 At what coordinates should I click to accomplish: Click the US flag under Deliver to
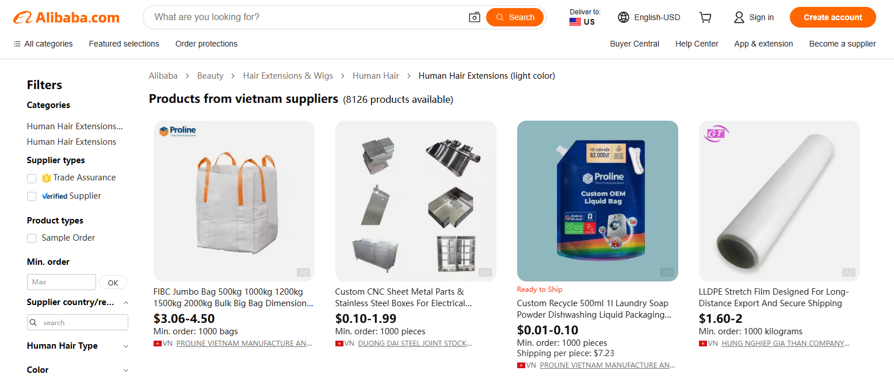pos(575,21)
